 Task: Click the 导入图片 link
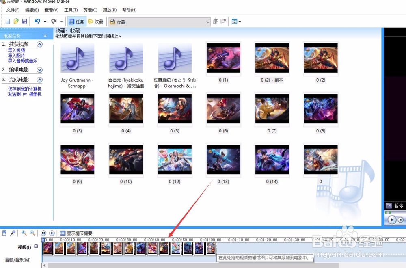16,56
